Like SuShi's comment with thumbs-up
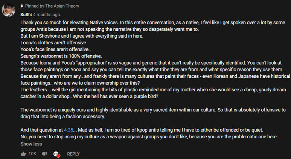 tap(23, 154)
